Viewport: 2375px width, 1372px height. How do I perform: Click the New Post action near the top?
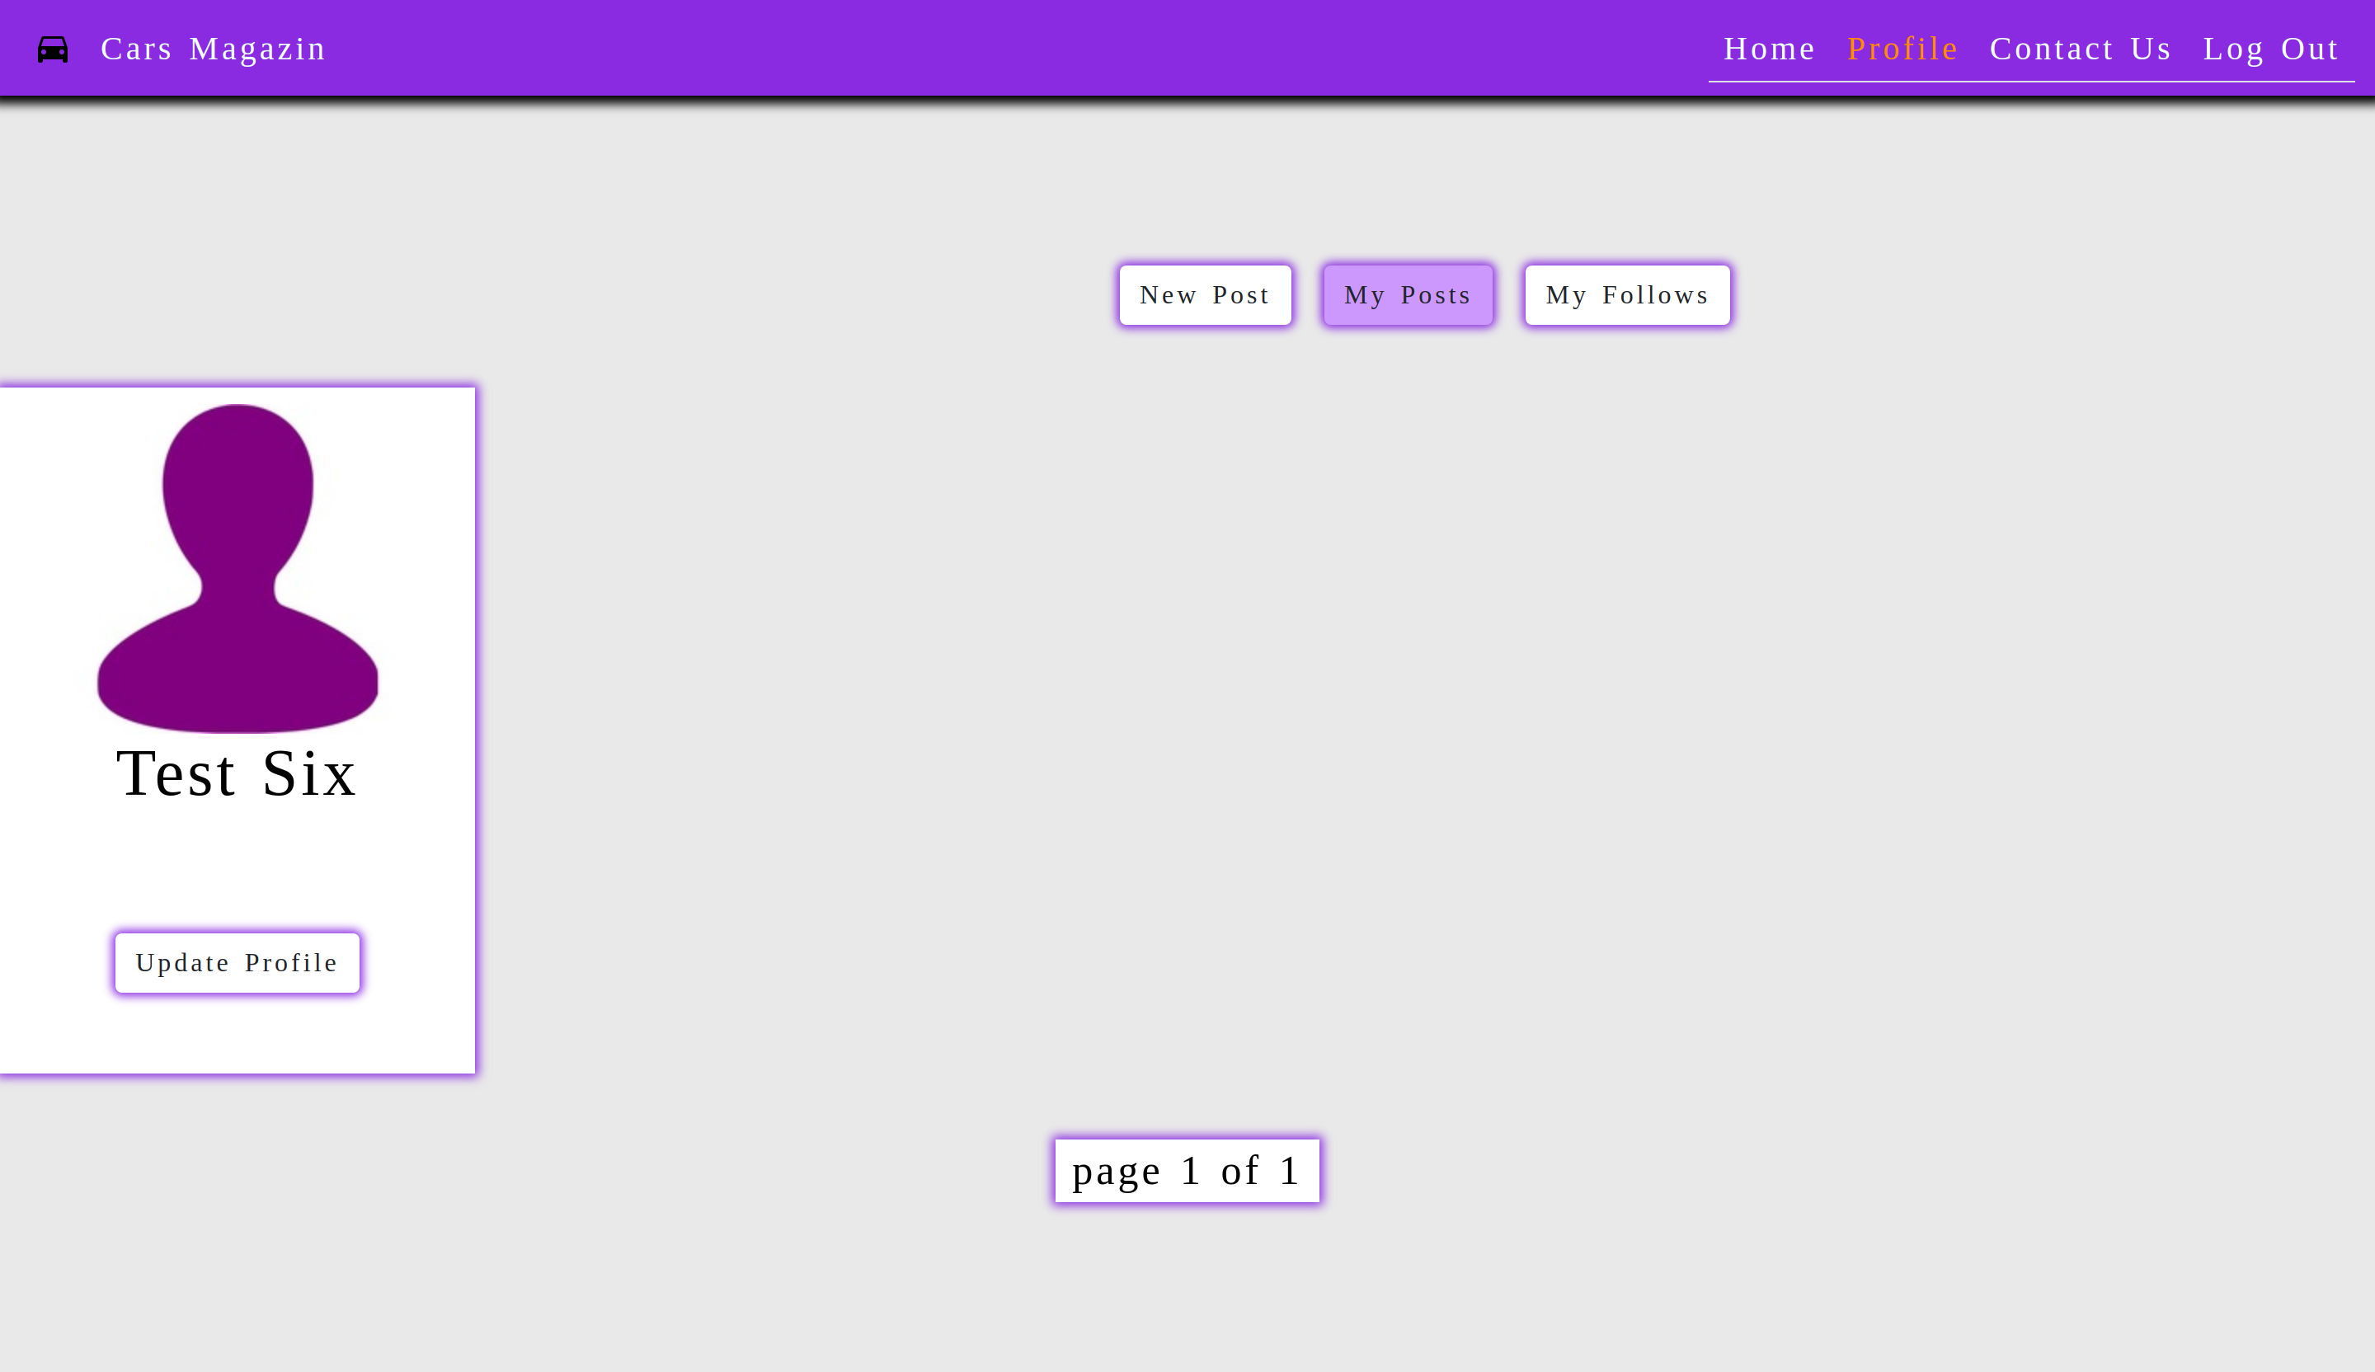(1206, 294)
